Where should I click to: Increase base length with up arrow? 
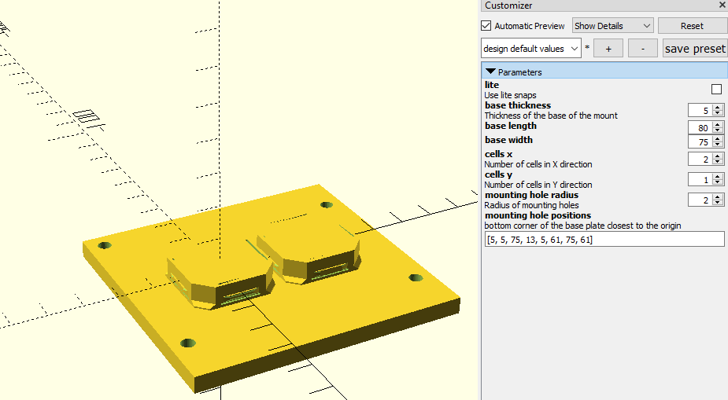point(717,124)
